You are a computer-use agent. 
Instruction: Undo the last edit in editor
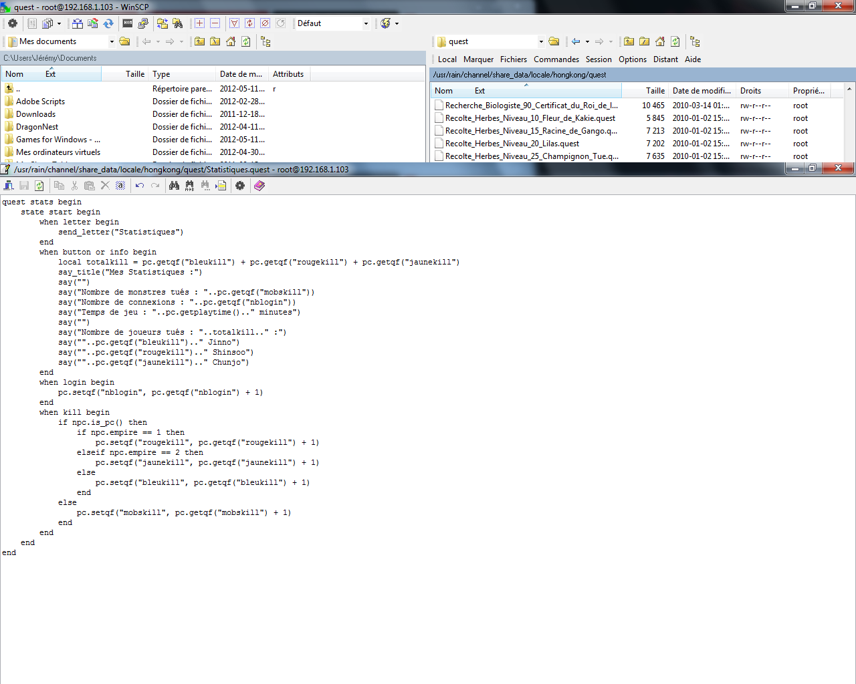(140, 186)
